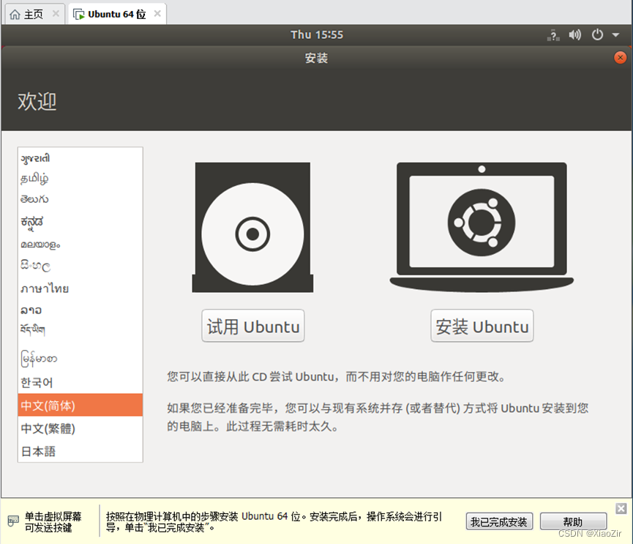Expand the system menu arrow in top bar
633x544 pixels.
pyautogui.click(x=615, y=35)
